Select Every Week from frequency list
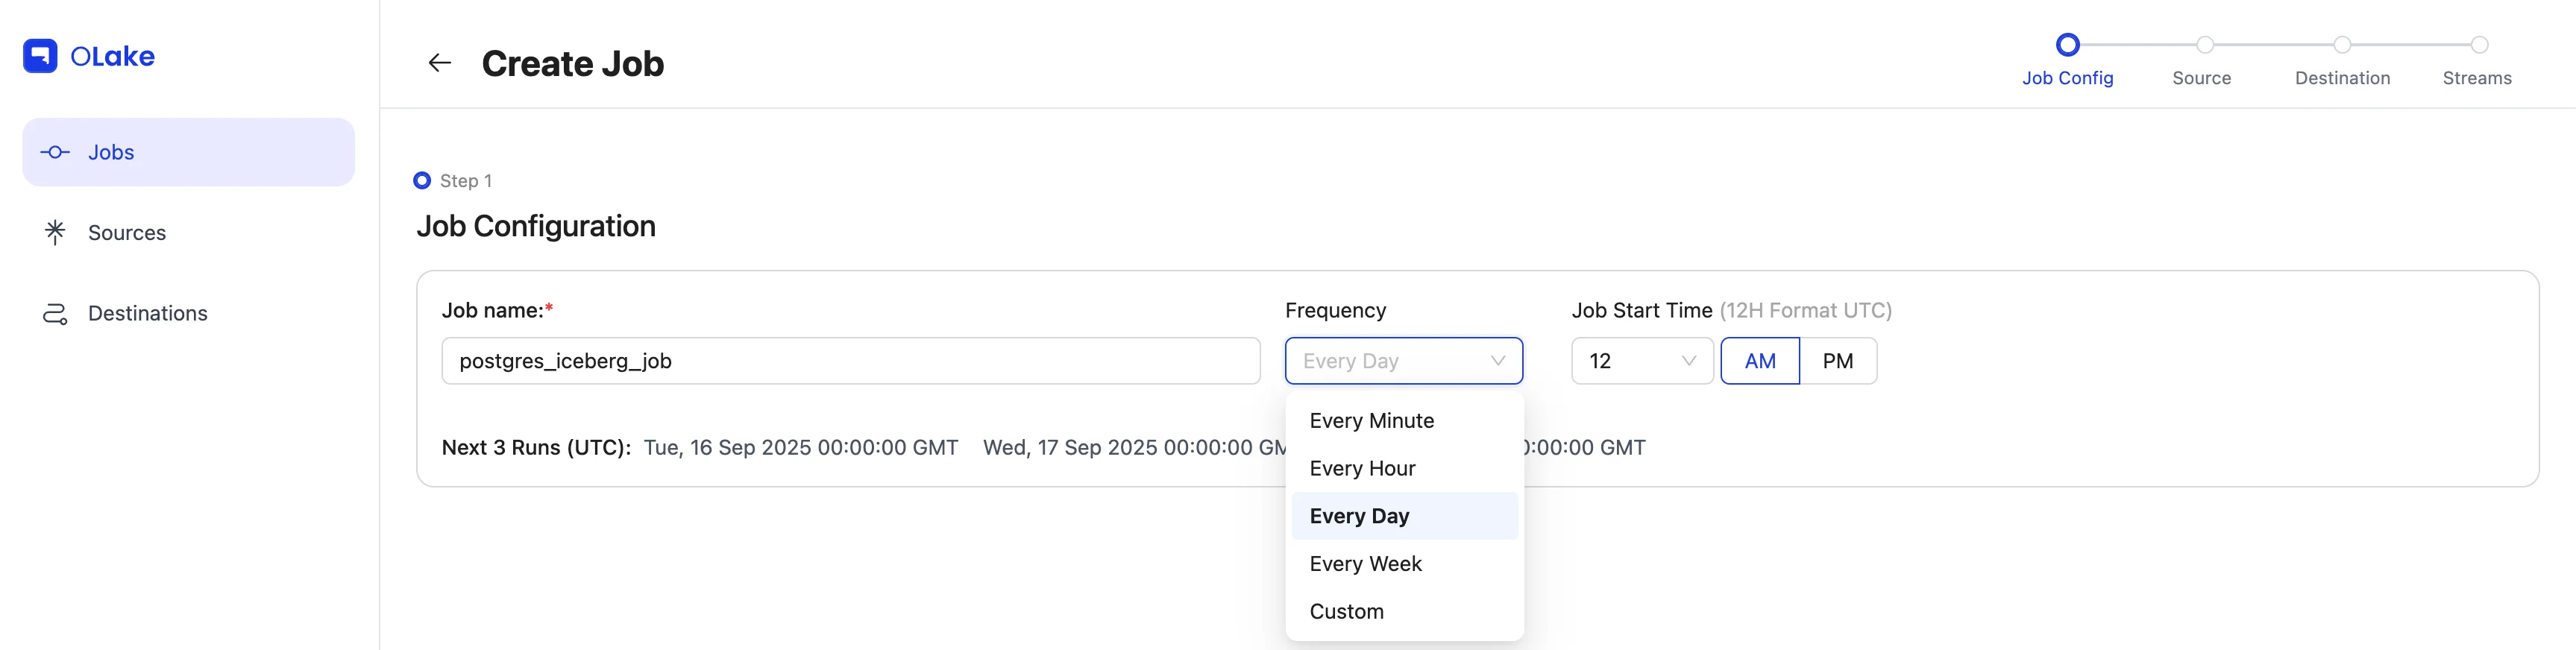The image size is (2576, 650). (1365, 564)
